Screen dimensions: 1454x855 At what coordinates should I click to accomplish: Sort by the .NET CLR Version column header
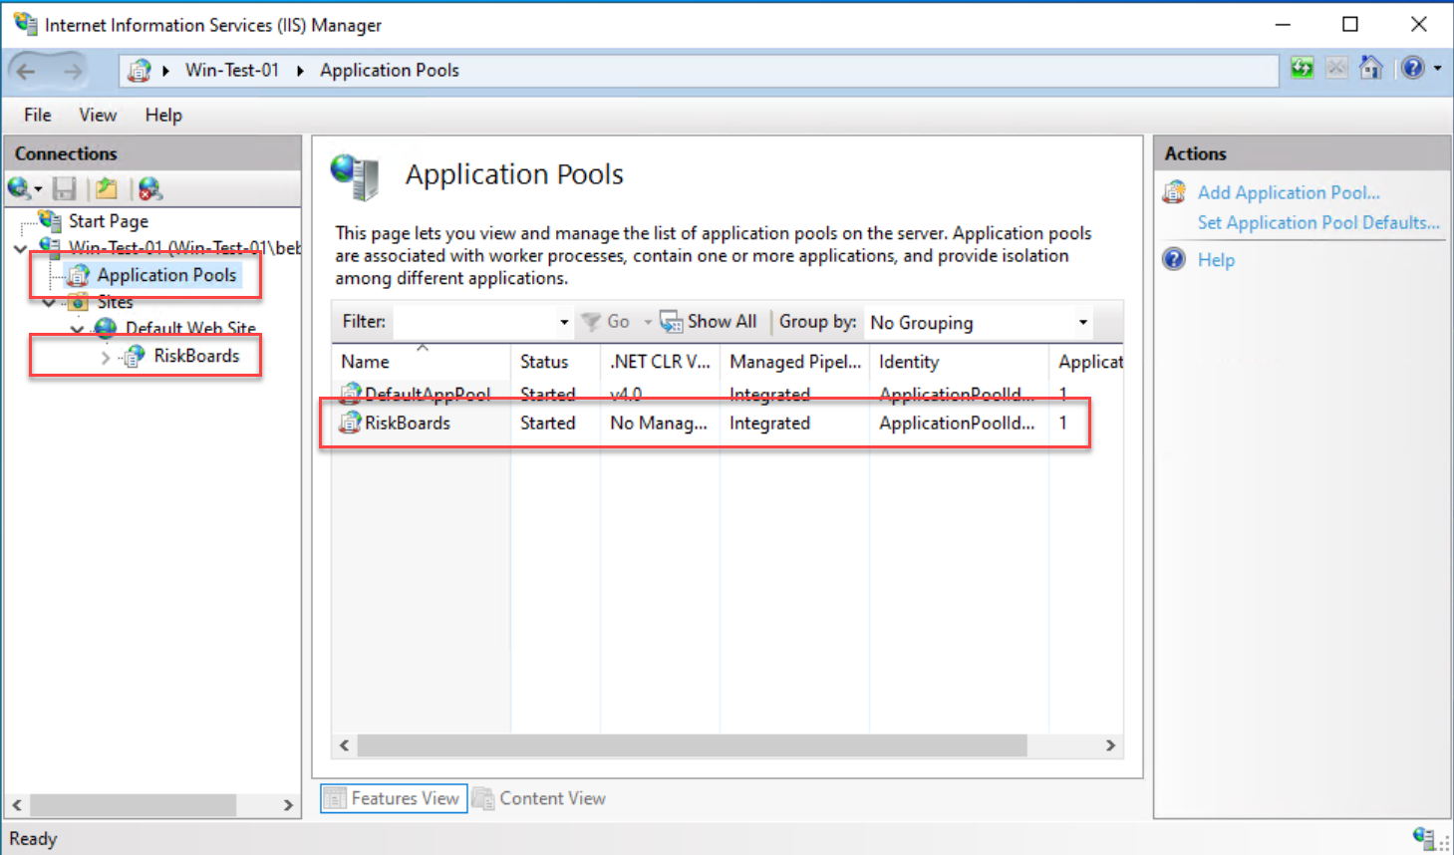[x=660, y=362]
